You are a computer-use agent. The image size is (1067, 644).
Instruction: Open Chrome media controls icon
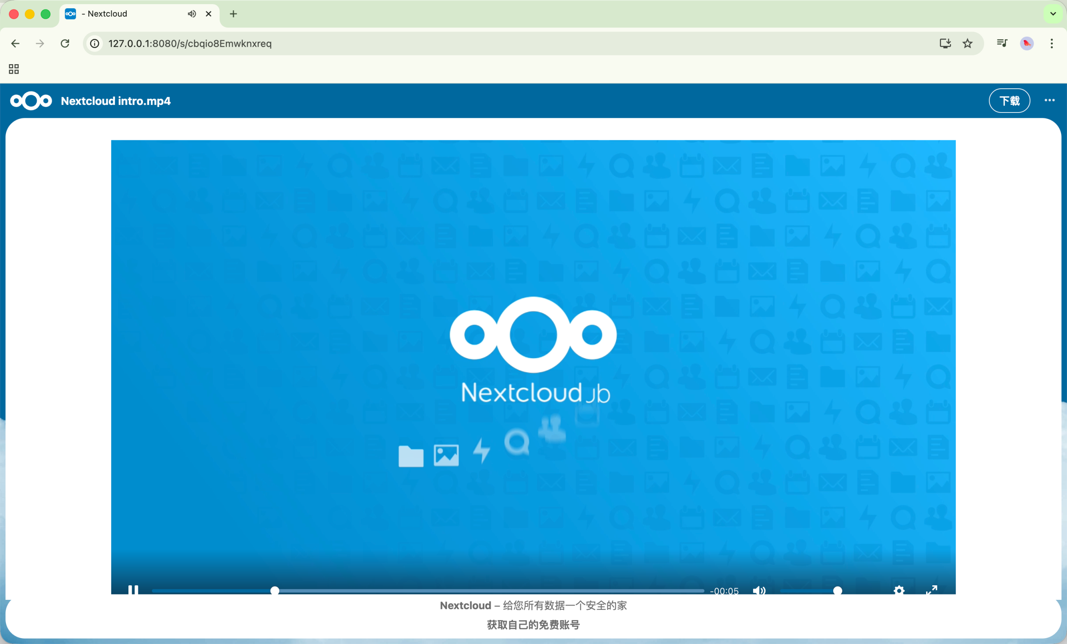coord(1002,43)
